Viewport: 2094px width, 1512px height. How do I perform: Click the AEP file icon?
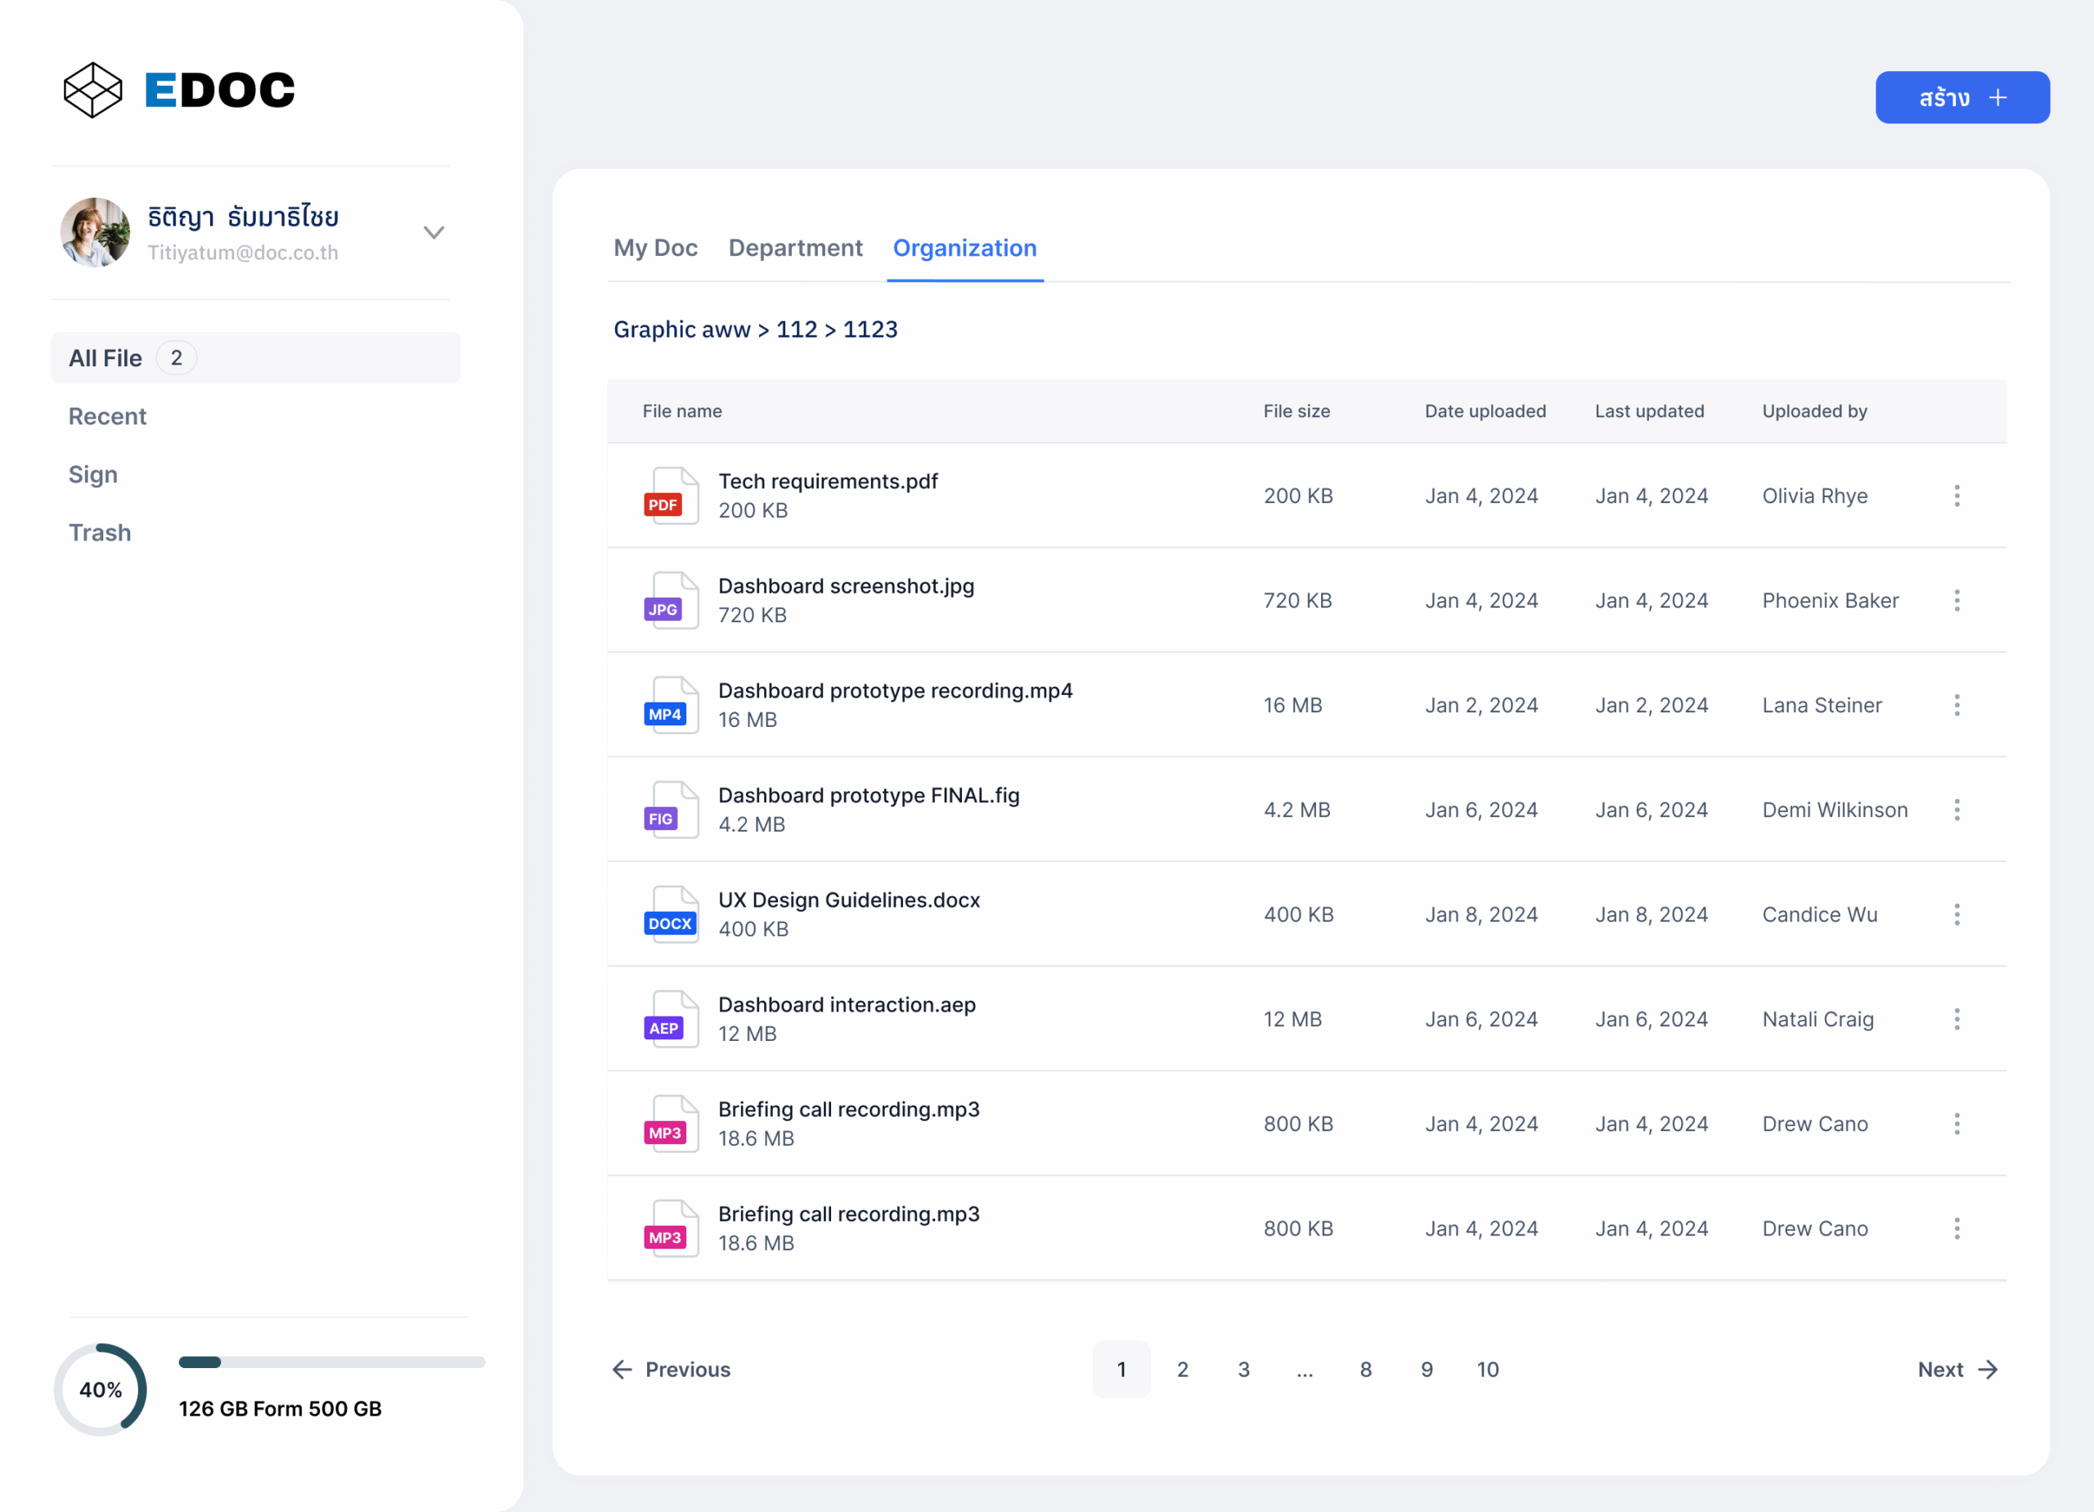[x=670, y=1019]
